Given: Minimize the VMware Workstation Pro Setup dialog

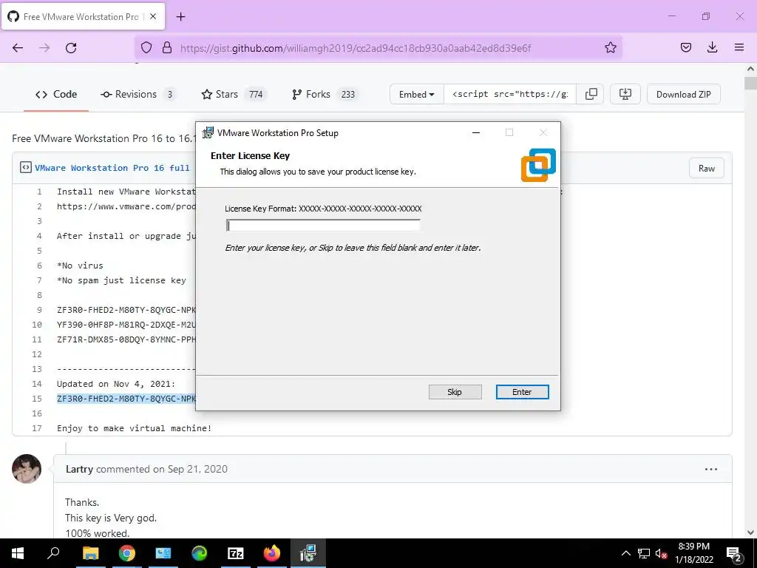Looking at the screenshot, I should click(x=476, y=133).
